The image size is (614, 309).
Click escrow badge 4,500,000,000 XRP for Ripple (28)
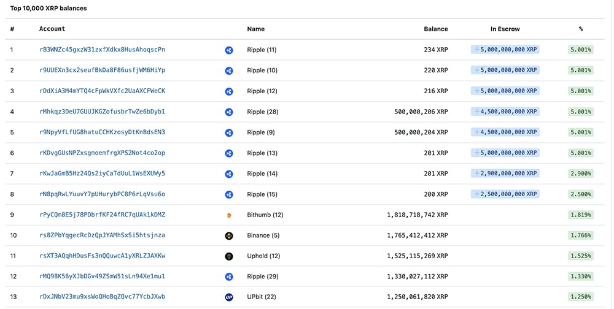point(505,112)
